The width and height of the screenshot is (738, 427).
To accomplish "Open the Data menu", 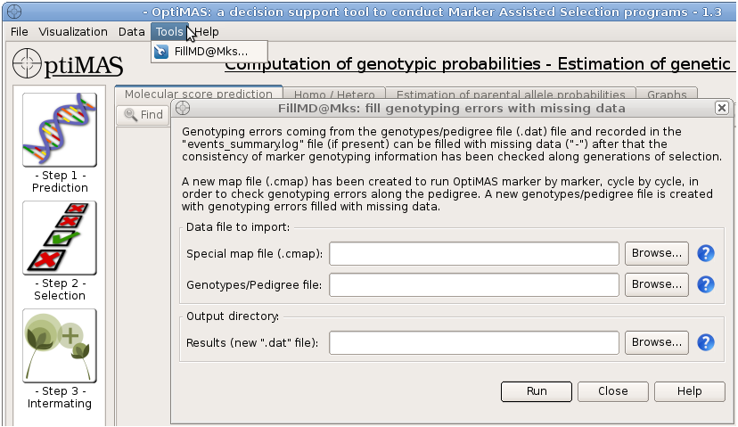I will [131, 31].
